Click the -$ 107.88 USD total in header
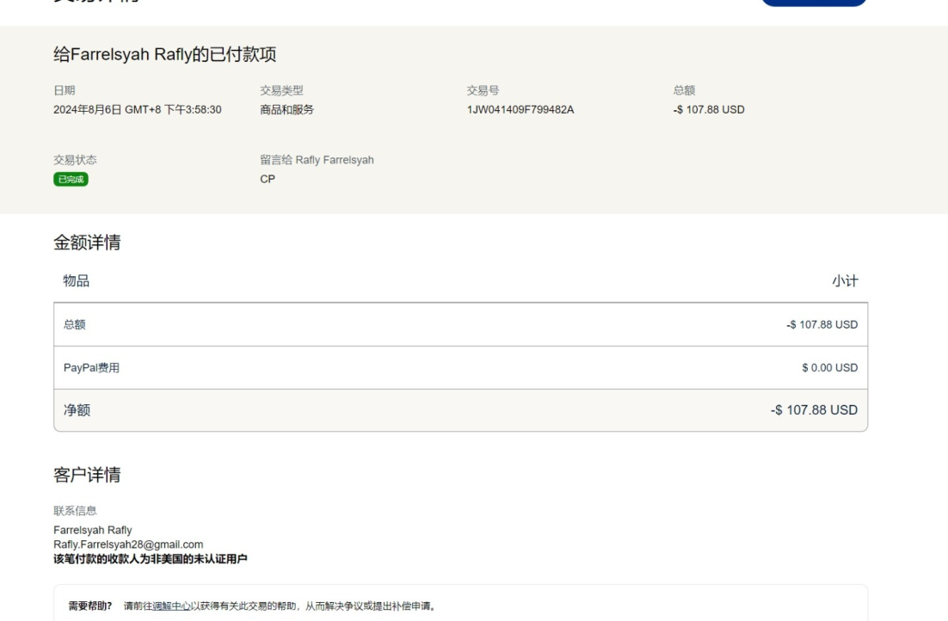 709,109
